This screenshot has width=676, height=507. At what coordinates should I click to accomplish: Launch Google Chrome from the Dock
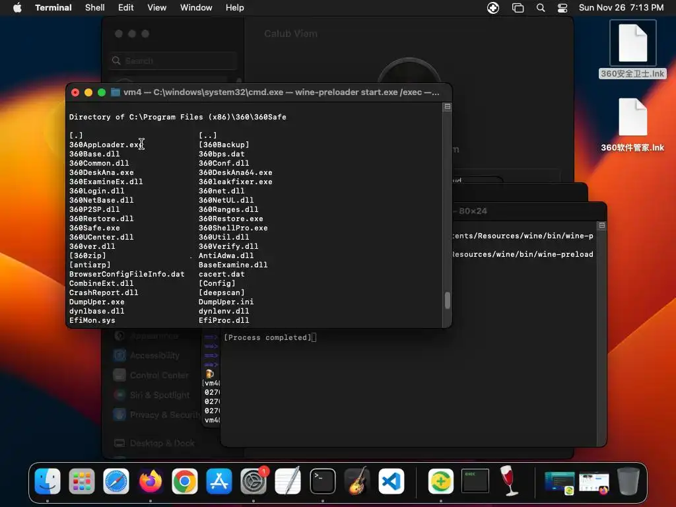[185, 481]
